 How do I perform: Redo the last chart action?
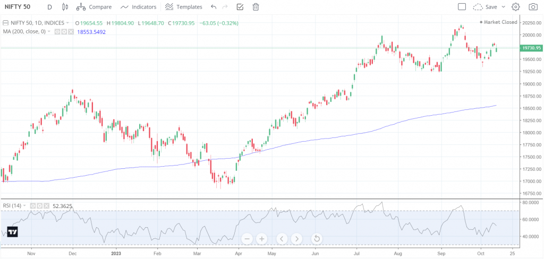[x=225, y=6]
